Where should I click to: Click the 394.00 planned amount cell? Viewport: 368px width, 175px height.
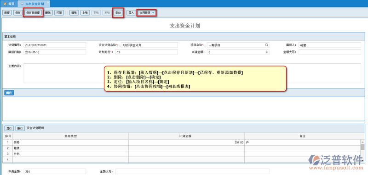pos(187,142)
